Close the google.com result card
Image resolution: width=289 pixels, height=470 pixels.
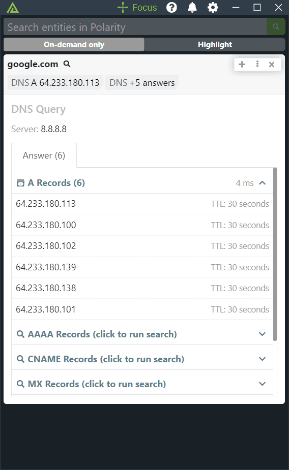[x=272, y=65]
